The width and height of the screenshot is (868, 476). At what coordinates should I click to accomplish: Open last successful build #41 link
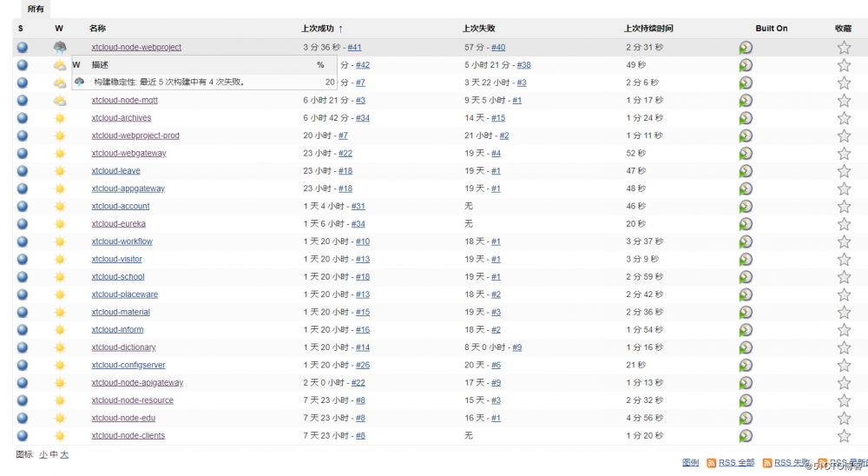point(354,47)
